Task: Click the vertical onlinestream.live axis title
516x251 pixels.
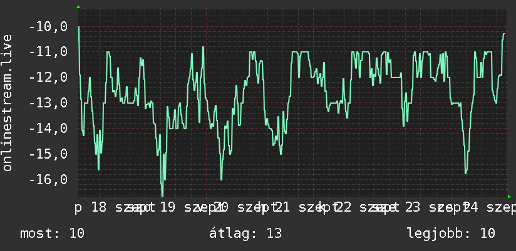Action: coord(8,102)
